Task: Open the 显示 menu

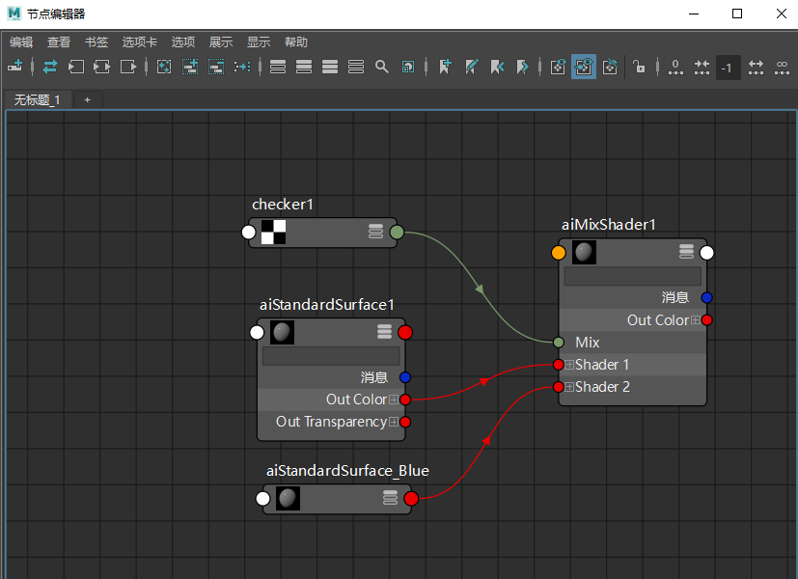Action: pyautogui.click(x=259, y=42)
